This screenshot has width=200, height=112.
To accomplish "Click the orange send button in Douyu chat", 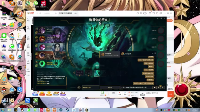I will (x=170, y=94).
